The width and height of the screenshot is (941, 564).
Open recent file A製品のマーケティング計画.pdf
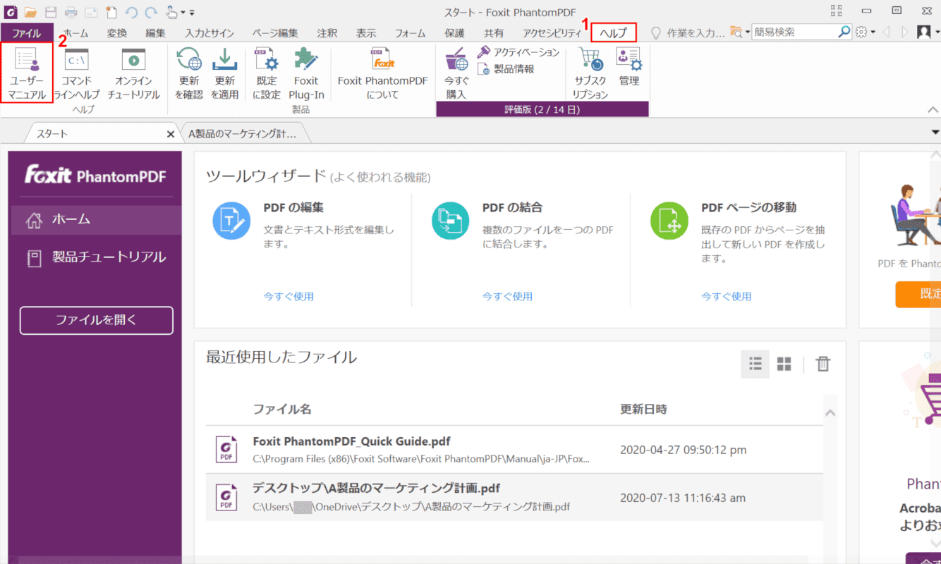514,497
